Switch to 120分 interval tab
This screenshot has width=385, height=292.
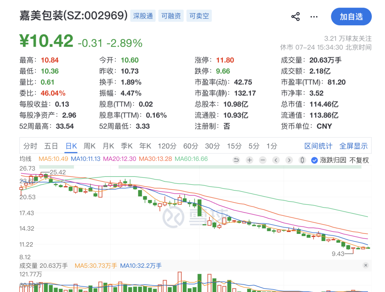click(167, 146)
